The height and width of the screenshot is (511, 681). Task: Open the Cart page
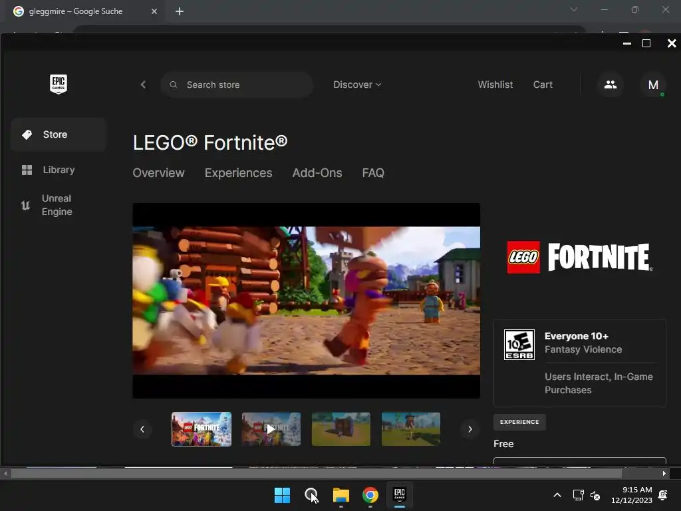543,85
